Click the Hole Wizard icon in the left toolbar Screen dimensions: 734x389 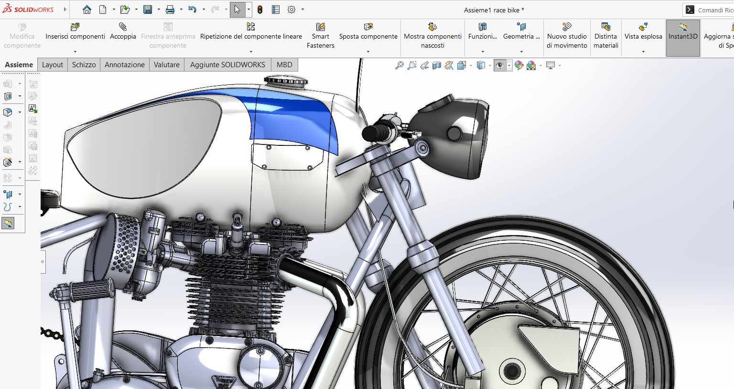(8, 162)
